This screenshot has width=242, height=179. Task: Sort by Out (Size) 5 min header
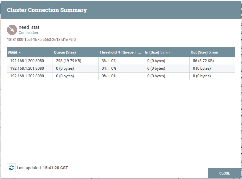click(x=204, y=52)
